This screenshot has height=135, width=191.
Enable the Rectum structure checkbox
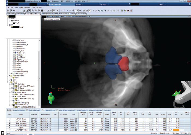[x=14, y=54]
